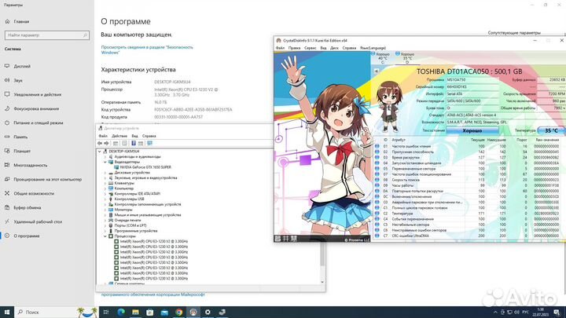The height and width of the screenshot is (318, 566).
Task: Open Microsoft Store from taskbar
Action: click(150, 313)
